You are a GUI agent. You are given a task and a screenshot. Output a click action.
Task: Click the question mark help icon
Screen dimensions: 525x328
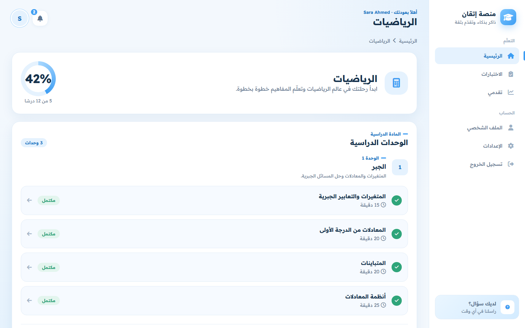click(507, 307)
